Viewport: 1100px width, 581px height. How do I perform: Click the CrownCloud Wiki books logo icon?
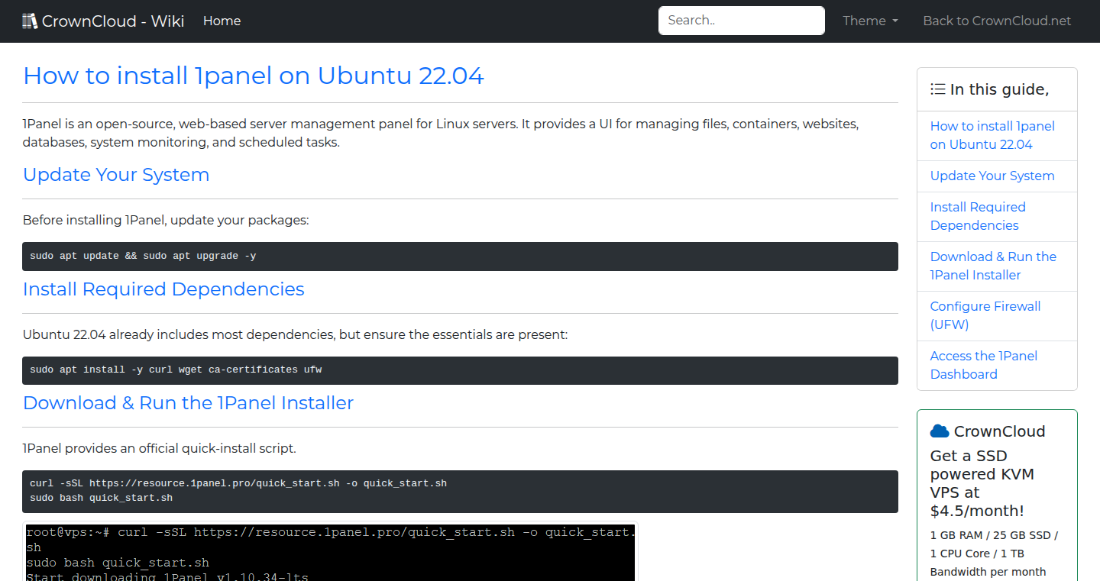[30, 21]
